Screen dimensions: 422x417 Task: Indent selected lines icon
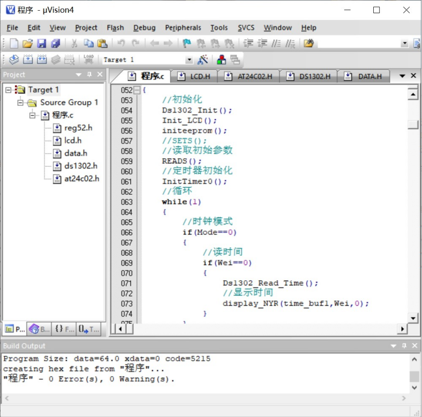click(248, 43)
